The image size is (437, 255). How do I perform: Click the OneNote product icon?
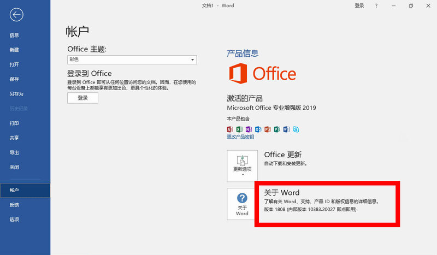[x=249, y=129]
